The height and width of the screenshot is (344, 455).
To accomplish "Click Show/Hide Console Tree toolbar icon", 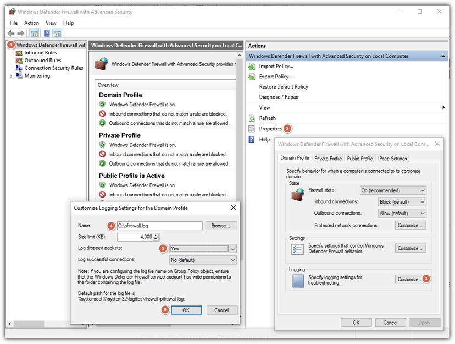I will [34, 34].
